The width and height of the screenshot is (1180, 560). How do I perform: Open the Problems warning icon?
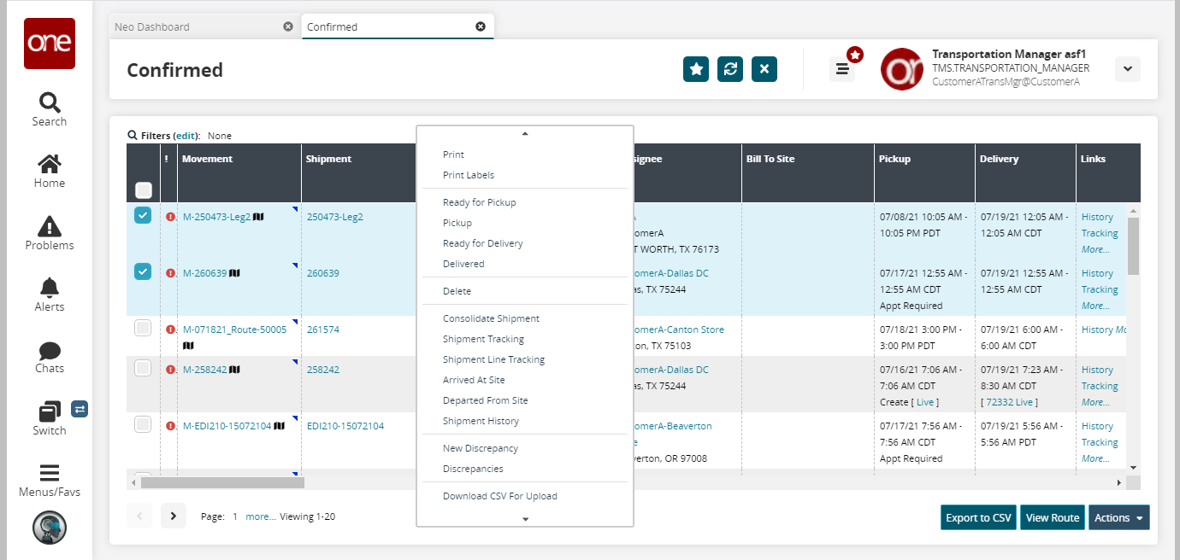pos(50,227)
